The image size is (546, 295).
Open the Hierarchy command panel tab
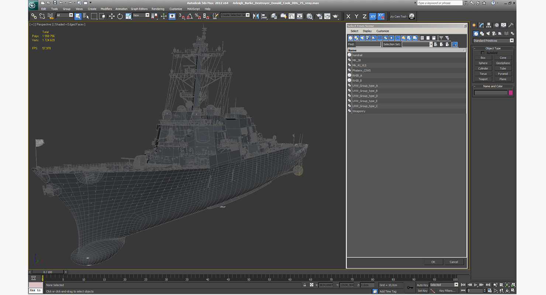click(x=489, y=25)
